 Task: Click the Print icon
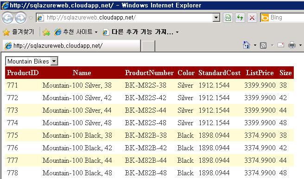pos(292,45)
